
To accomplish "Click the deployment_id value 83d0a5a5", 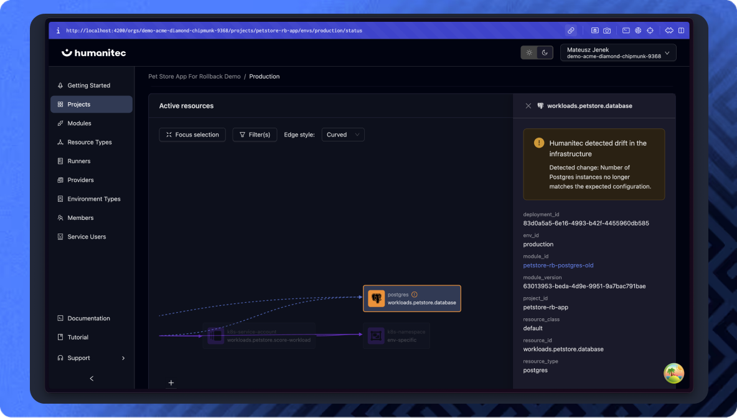I will point(586,224).
